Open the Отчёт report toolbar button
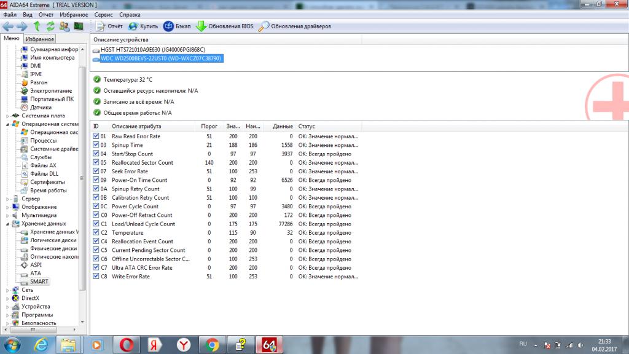The image size is (629, 354). (x=109, y=26)
